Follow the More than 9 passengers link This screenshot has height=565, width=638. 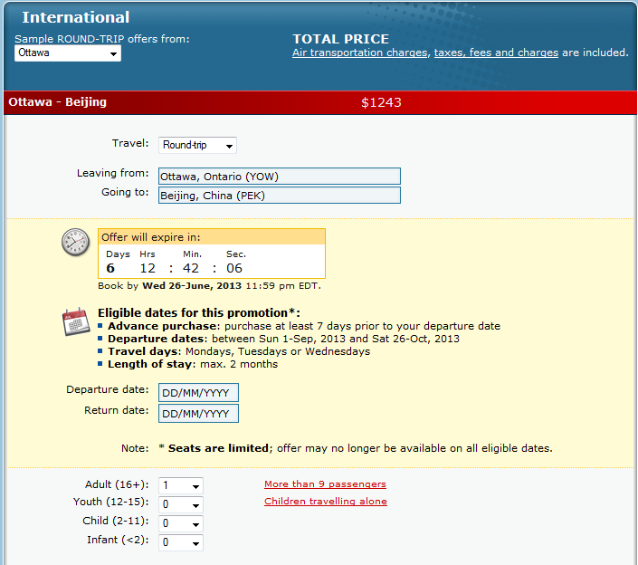325,484
